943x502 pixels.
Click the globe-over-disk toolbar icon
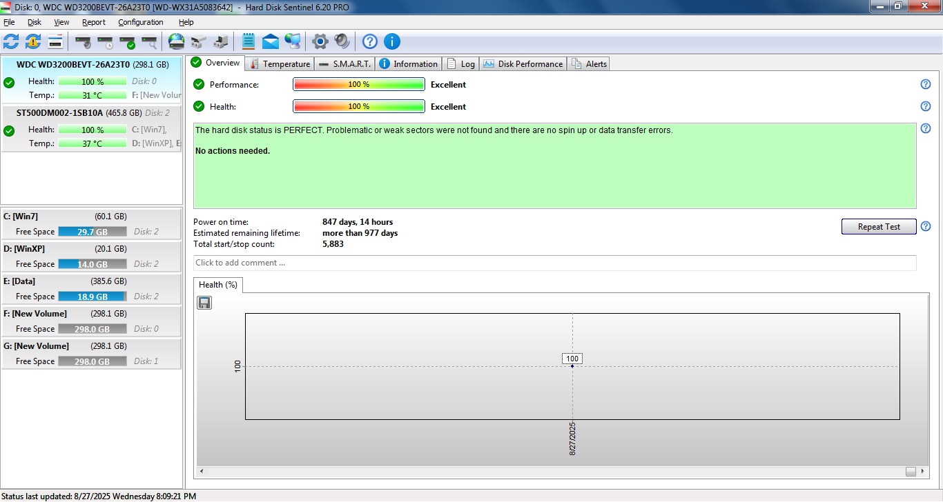[177, 41]
